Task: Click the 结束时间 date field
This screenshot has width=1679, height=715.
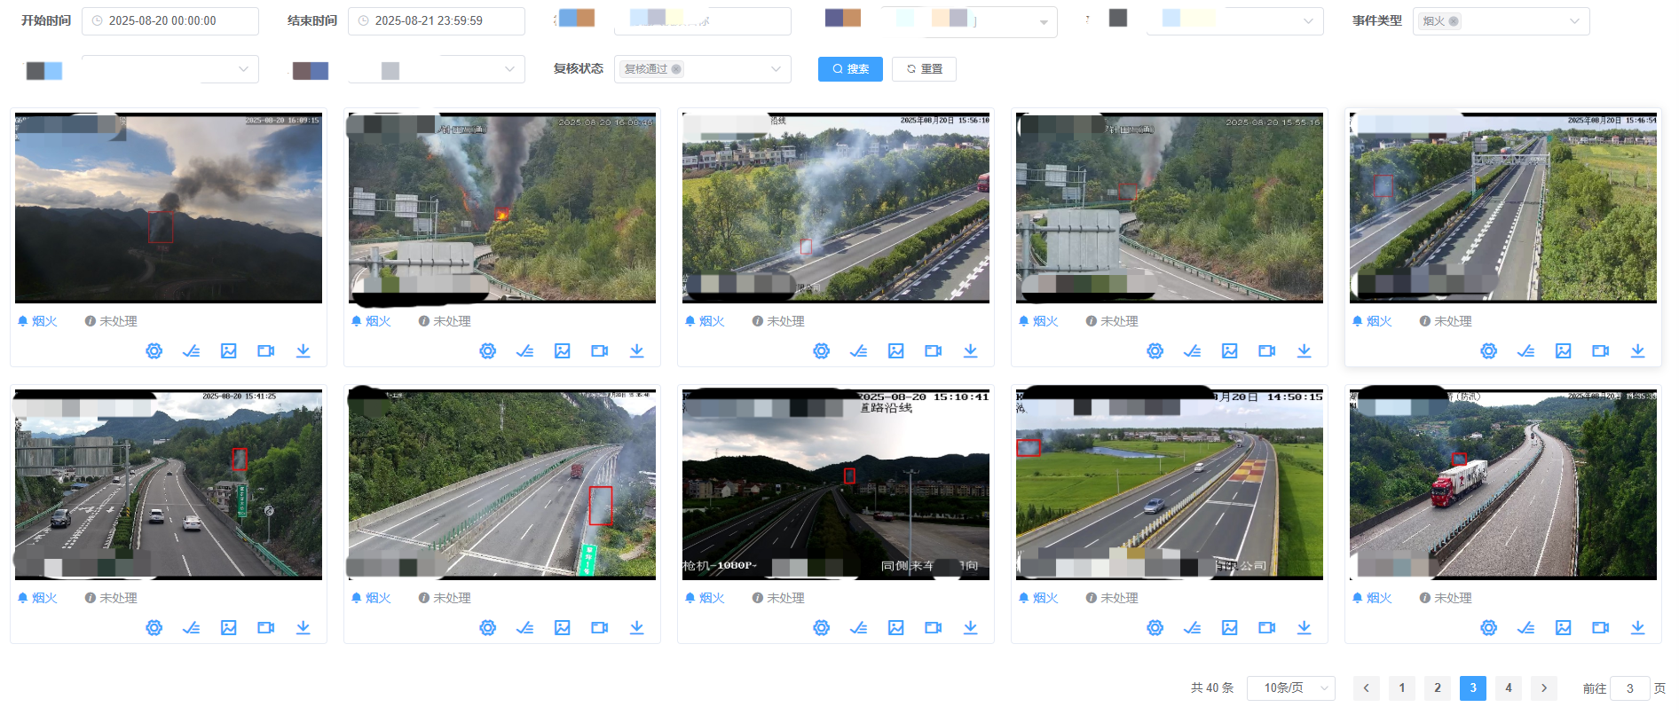Action: tap(437, 21)
